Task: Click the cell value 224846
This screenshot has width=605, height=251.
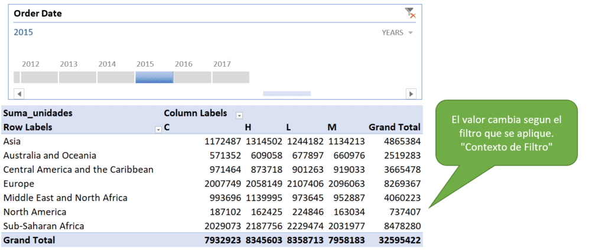Action: coord(307,212)
